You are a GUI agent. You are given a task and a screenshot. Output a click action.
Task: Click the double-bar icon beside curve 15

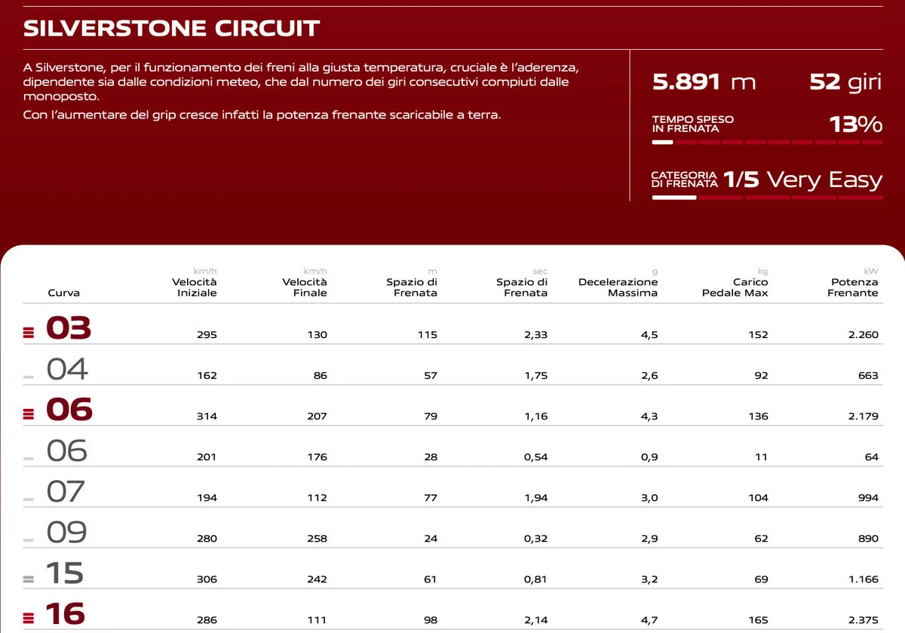coord(29,579)
